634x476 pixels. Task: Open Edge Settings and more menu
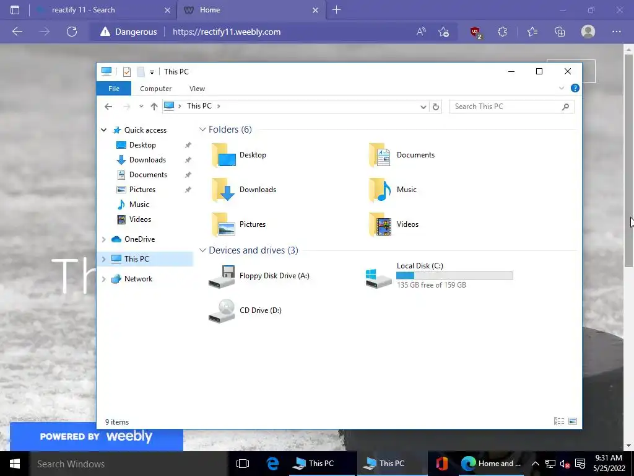tap(616, 32)
